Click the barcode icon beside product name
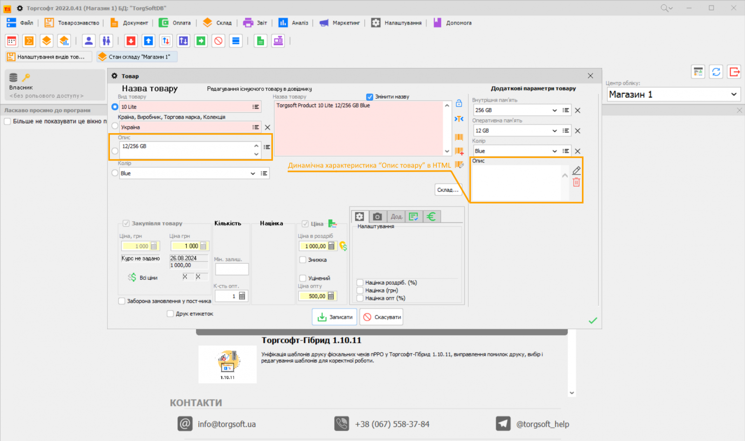The image size is (745, 441). click(459, 137)
